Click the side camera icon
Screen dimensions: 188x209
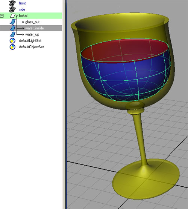tap(12, 9)
